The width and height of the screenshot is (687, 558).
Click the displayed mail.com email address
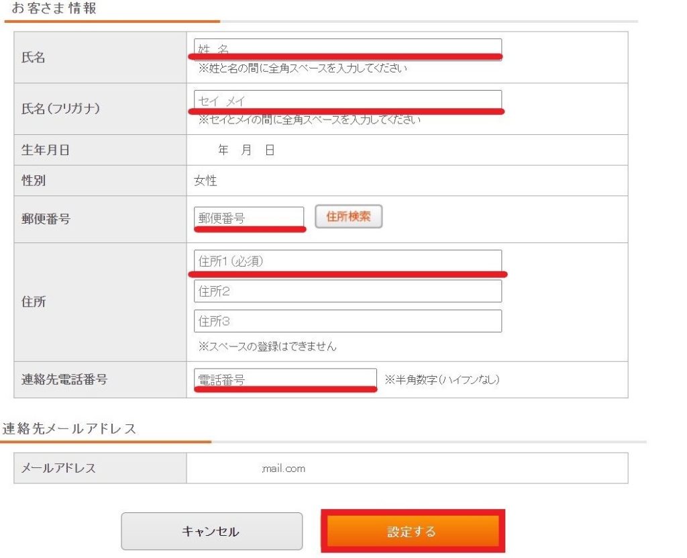click(284, 468)
